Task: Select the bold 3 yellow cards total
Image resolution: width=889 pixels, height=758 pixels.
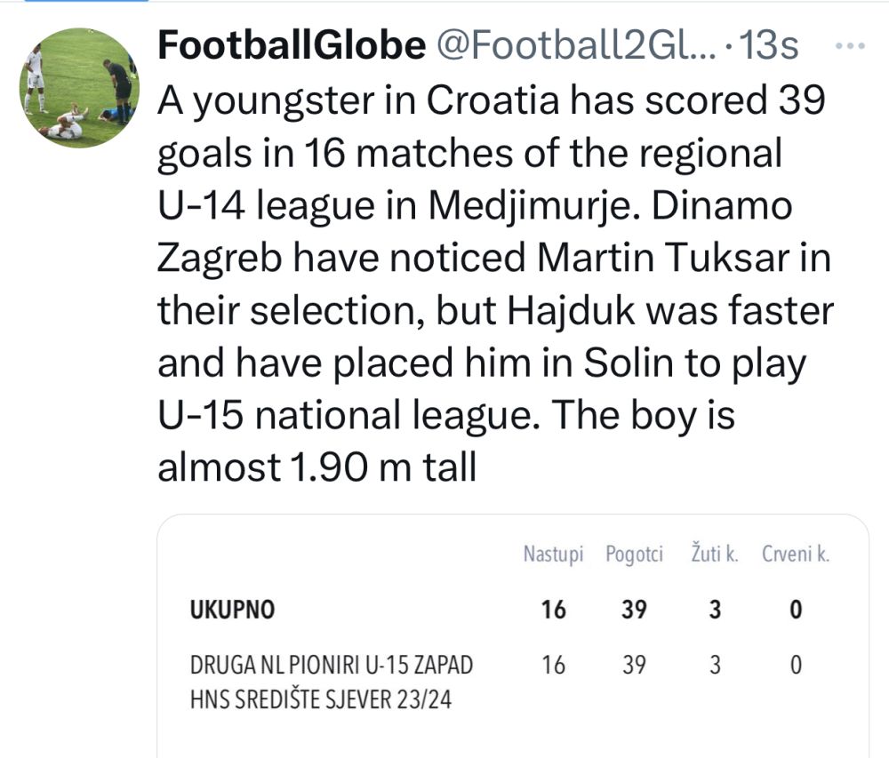Action: point(715,610)
